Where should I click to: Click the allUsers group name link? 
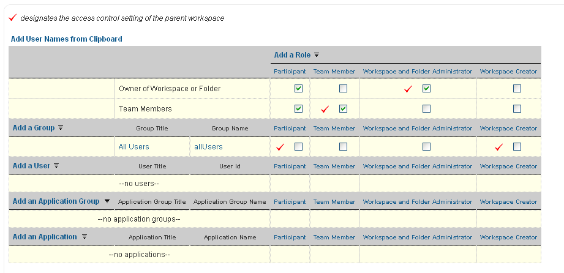[208, 147]
